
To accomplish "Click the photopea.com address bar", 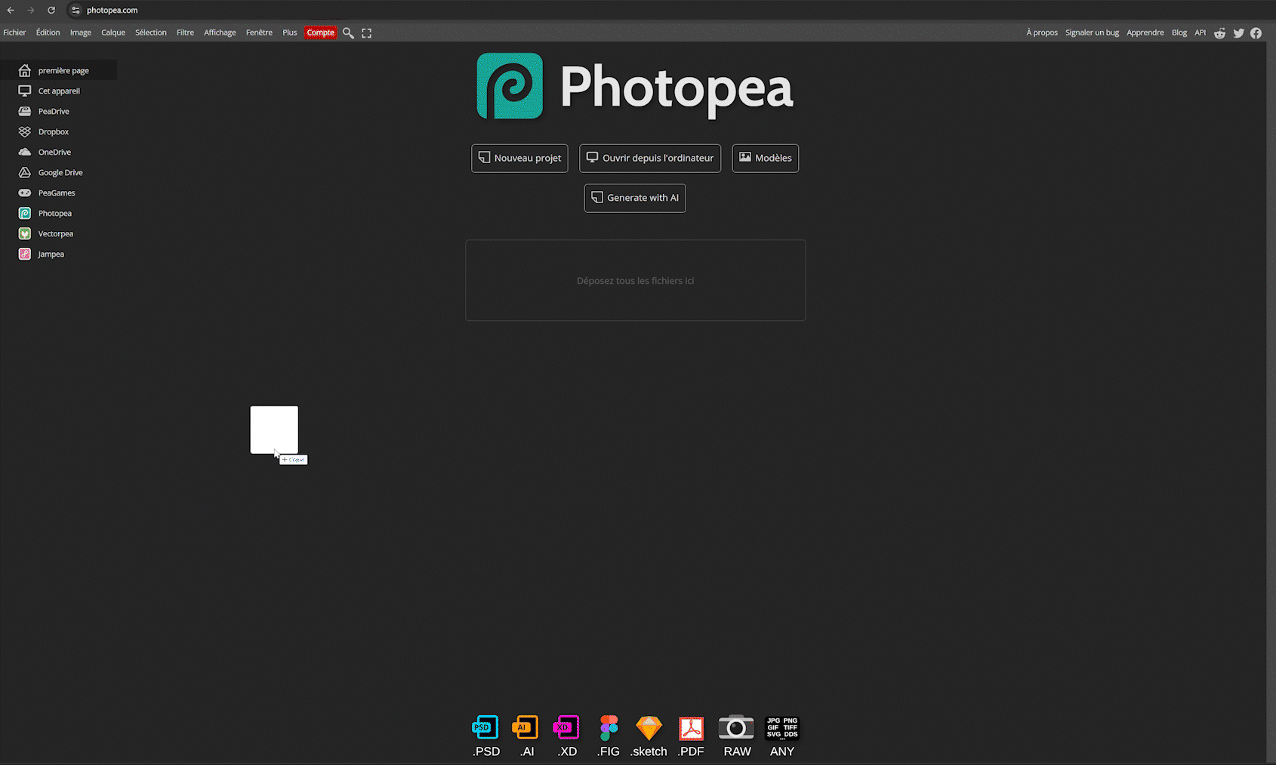I will click(112, 10).
